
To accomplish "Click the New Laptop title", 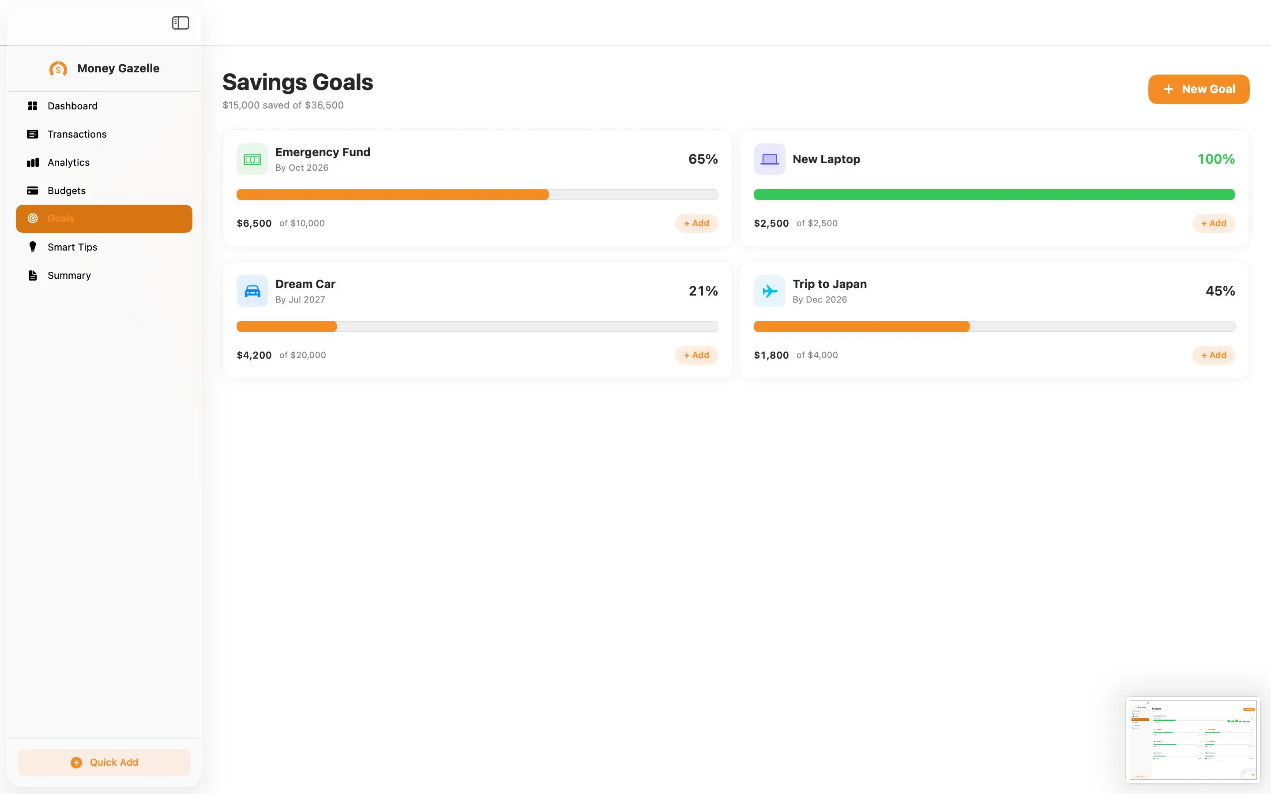I will 826,159.
